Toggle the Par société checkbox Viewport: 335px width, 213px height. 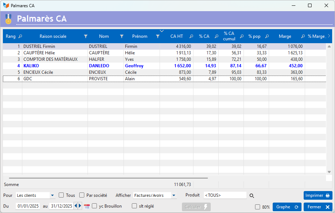coord(82,195)
